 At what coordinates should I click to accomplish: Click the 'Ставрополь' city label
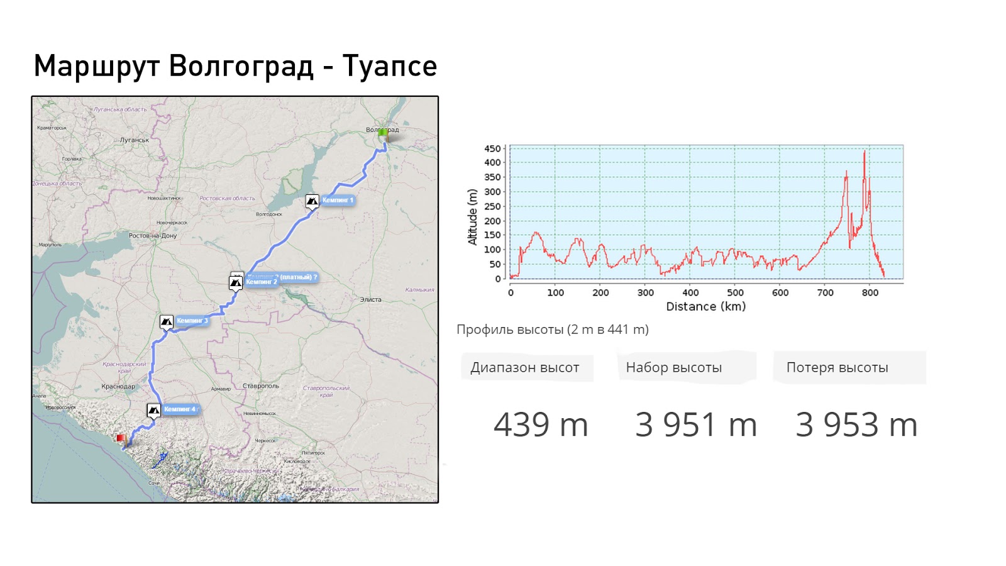coord(261,386)
